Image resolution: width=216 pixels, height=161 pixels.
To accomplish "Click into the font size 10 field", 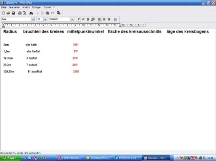I will tap(40, 19).
